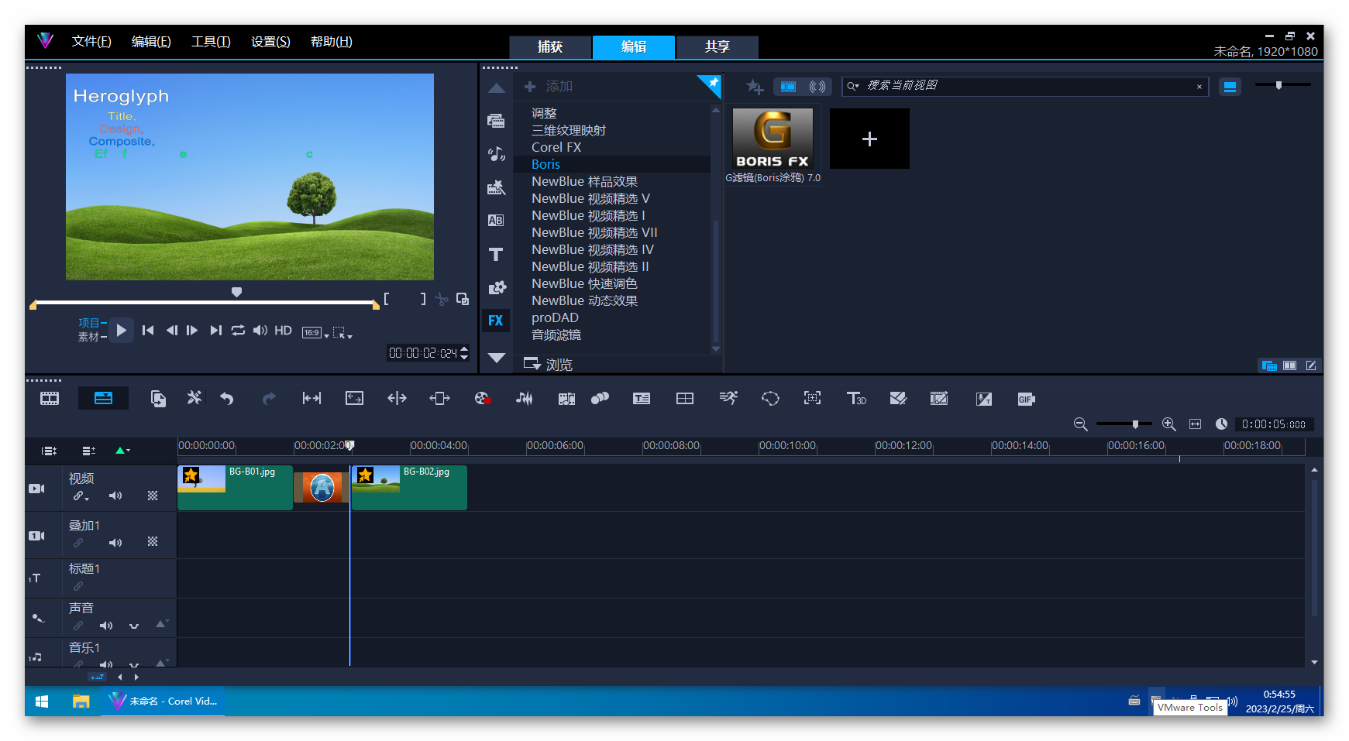This screenshot has width=1349, height=741.
Task: Click the preview scrubber handle
Action: 237,293
